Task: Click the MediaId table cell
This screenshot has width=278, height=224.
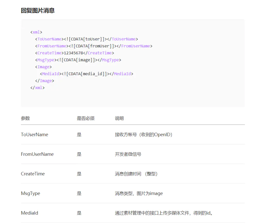Action: 29,213
